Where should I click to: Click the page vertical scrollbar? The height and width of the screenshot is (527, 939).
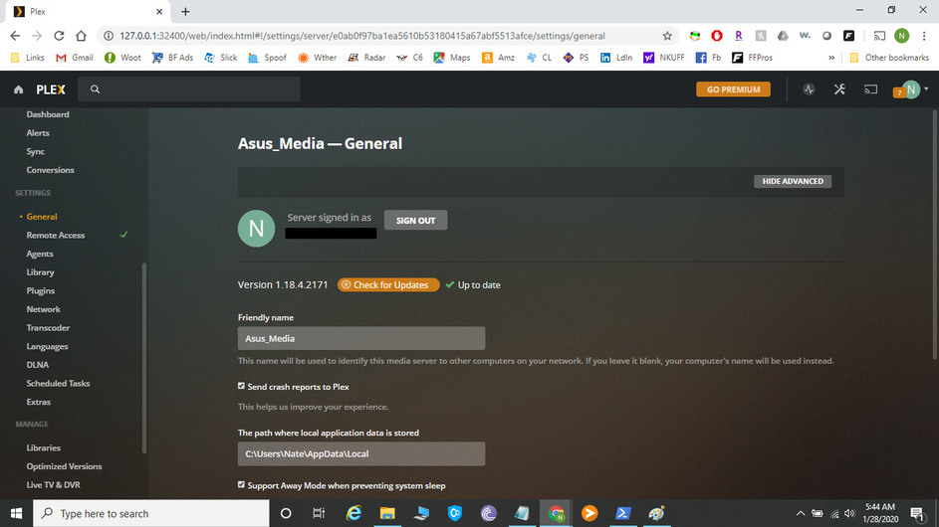pos(935,236)
